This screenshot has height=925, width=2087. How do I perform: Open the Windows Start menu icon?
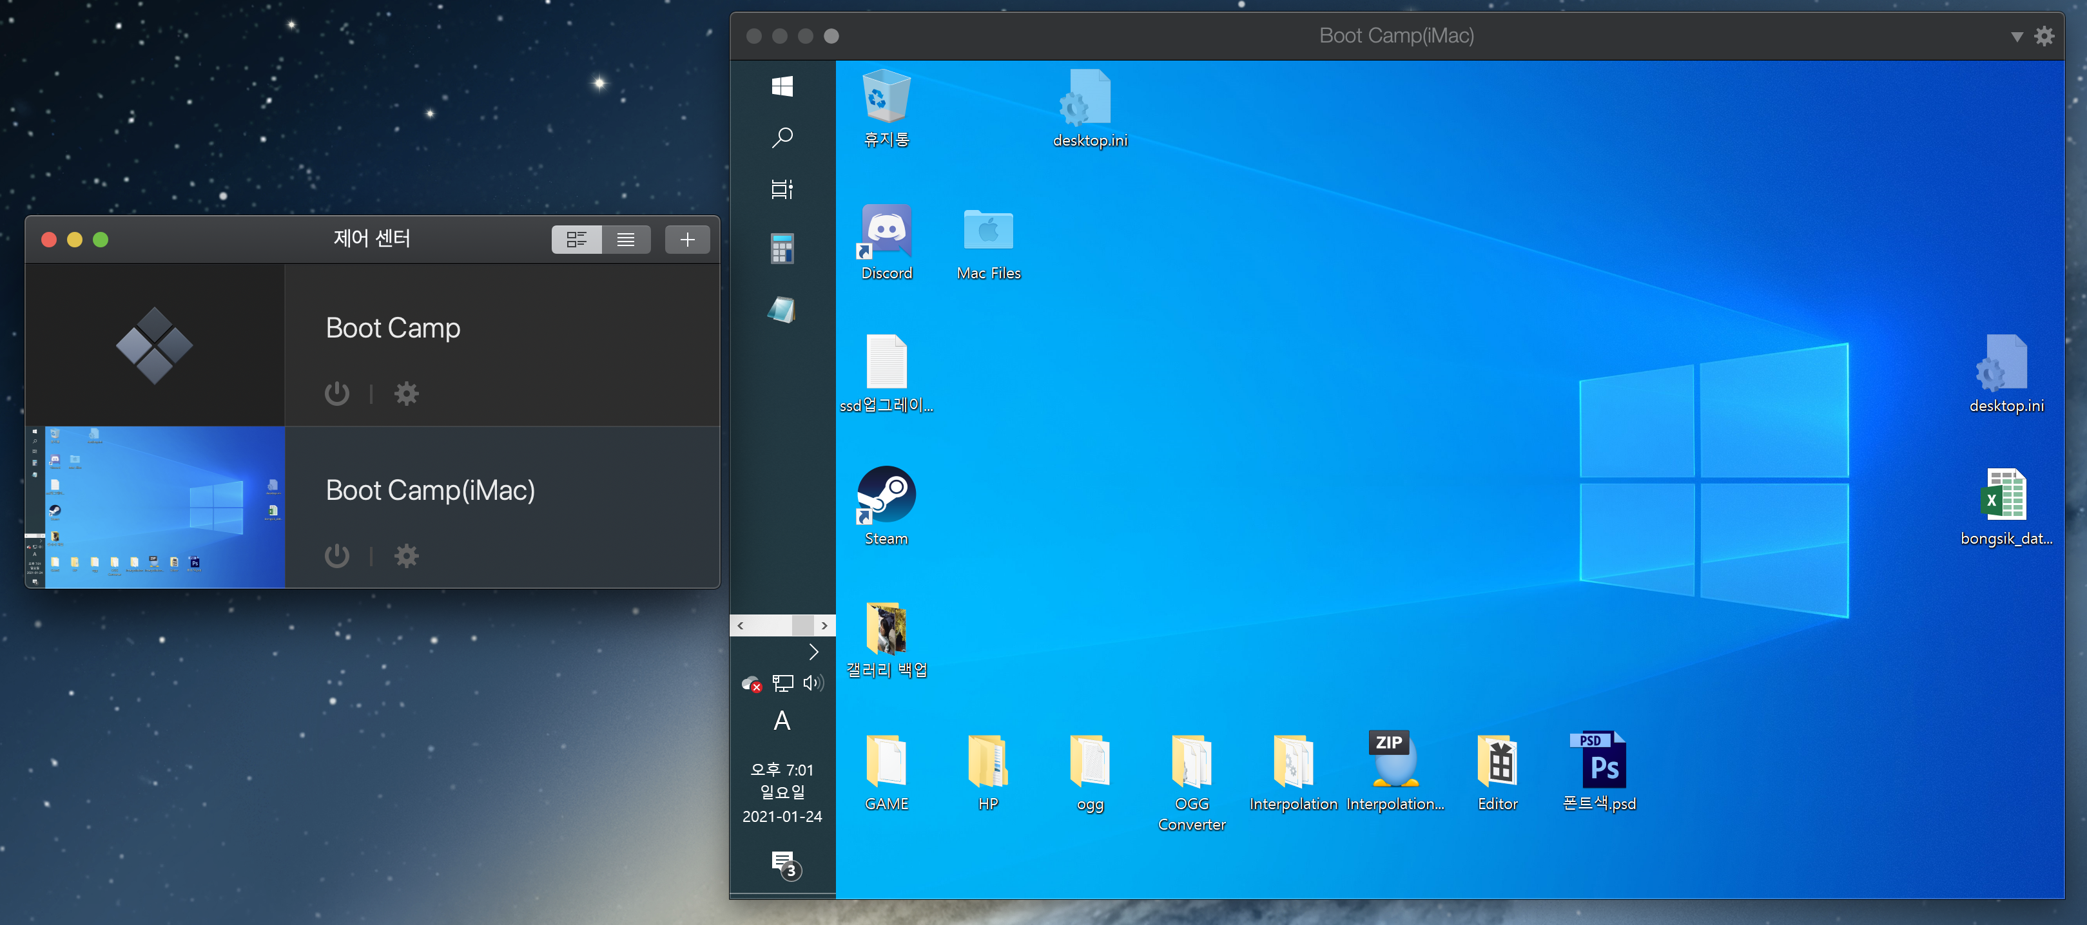[782, 86]
